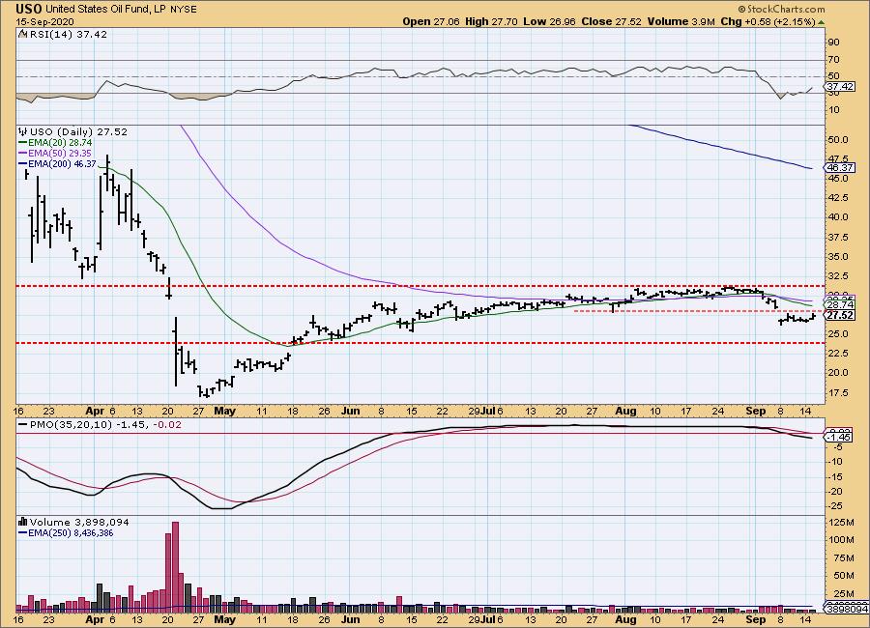Click the -15 label on PMO axis

point(835,476)
